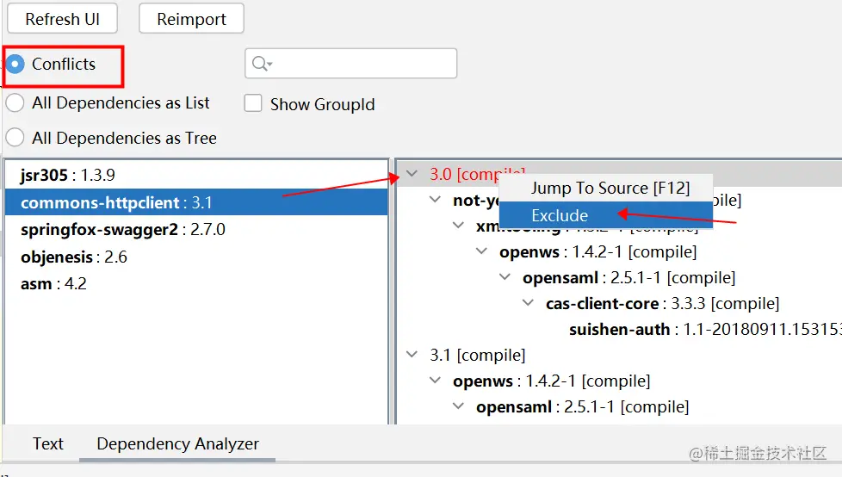Collapse opensaml under the 3.1 branch

(x=458, y=406)
